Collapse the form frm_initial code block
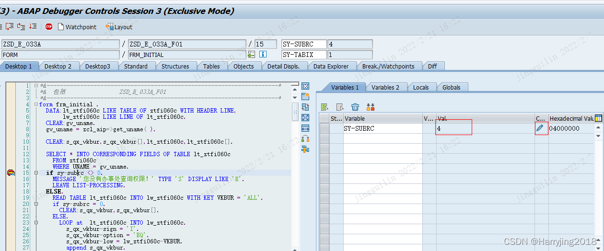This screenshot has height=251, width=604. click(x=35, y=104)
